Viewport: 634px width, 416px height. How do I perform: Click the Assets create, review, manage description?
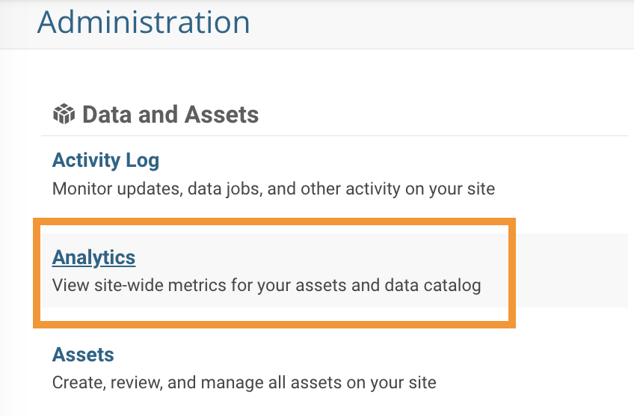click(244, 383)
